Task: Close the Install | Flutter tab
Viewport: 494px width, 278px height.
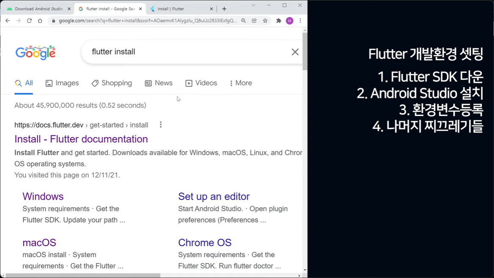Action: 211,9
